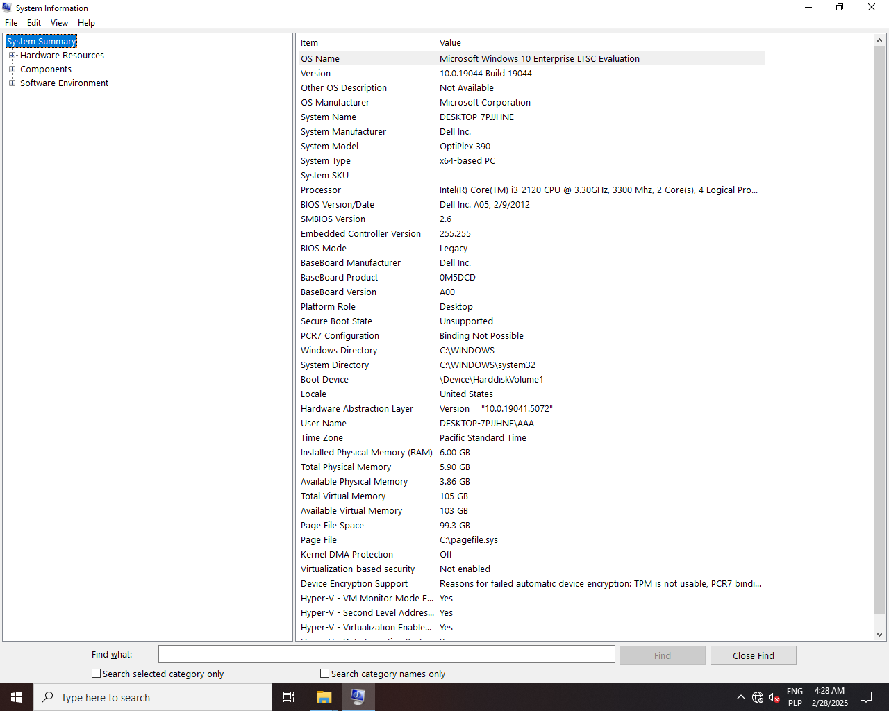Select the BIOS Version/Date row

[x=532, y=205]
